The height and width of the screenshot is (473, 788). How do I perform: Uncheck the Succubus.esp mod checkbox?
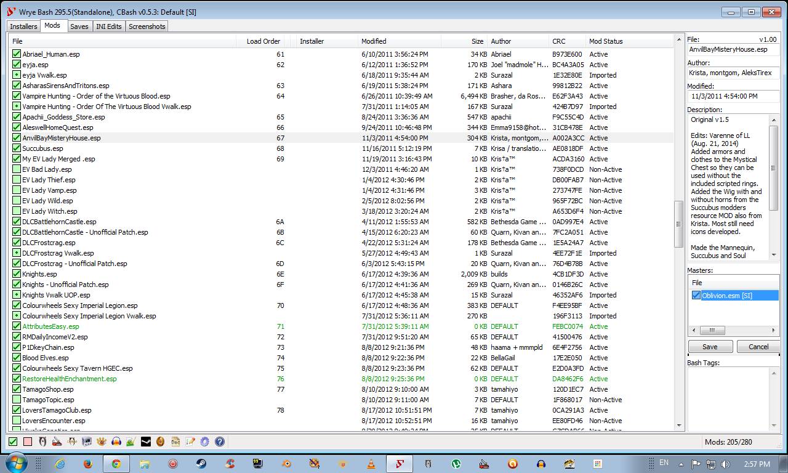17,148
